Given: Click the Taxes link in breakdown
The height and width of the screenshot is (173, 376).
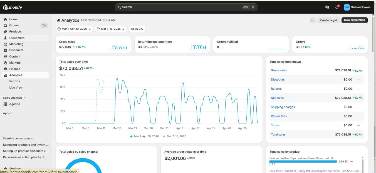Looking at the screenshot, I should [x=275, y=126].
